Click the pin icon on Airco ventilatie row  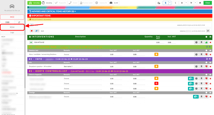point(201,55)
